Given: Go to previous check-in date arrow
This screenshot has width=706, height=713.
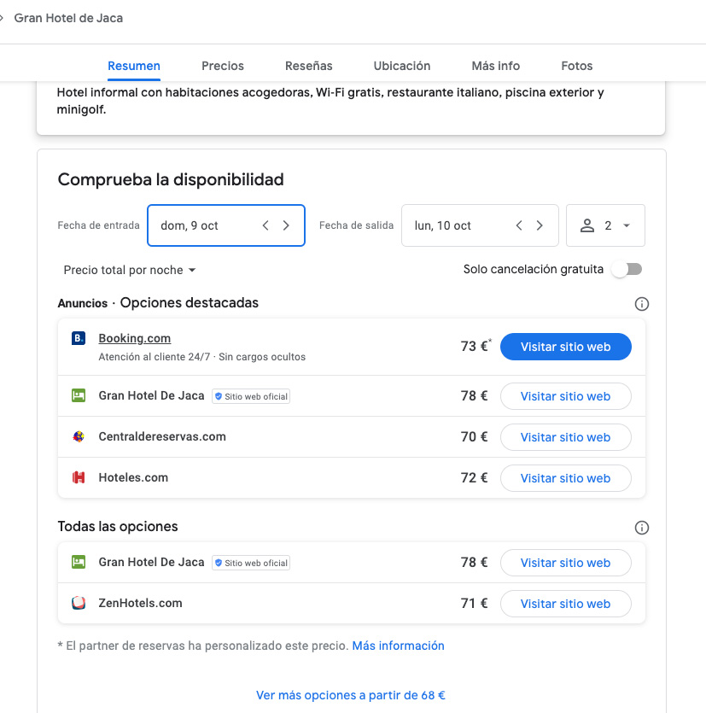Looking at the screenshot, I should (266, 225).
